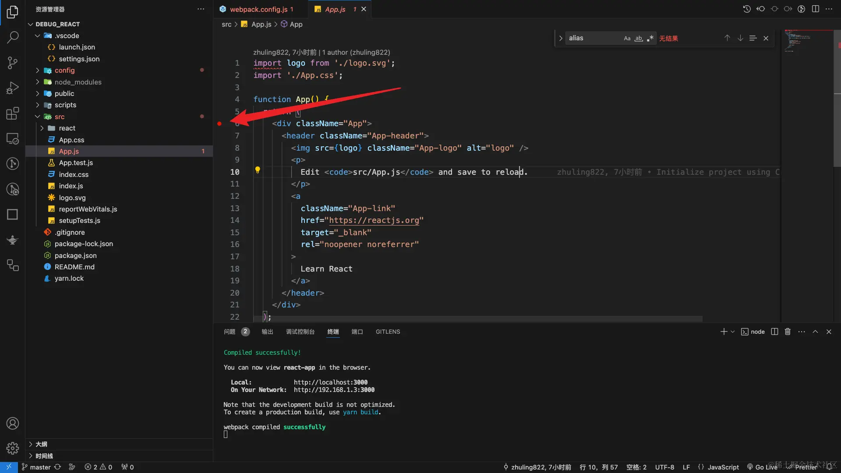Image resolution: width=841 pixels, height=473 pixels.
Task: Toggle Match Whole Word option
Action: [x=639, y=38]
